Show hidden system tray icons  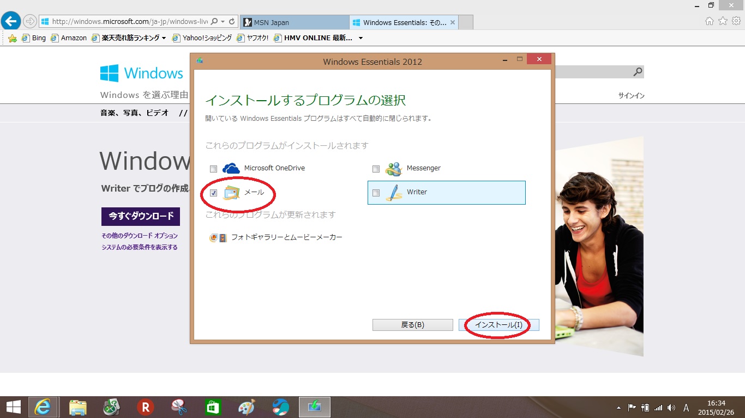pyautogui.click(x=618, y=407)
